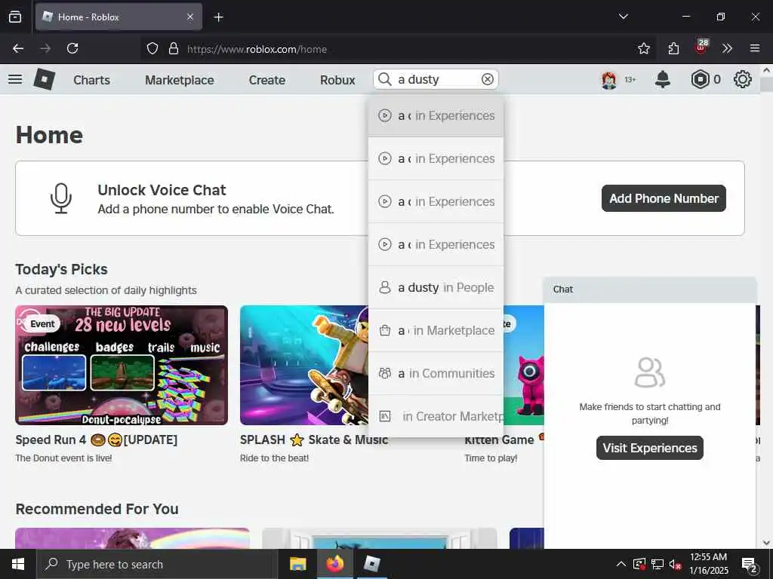Click the Roblox app icon on the taskbar

[x=371, y=564]
